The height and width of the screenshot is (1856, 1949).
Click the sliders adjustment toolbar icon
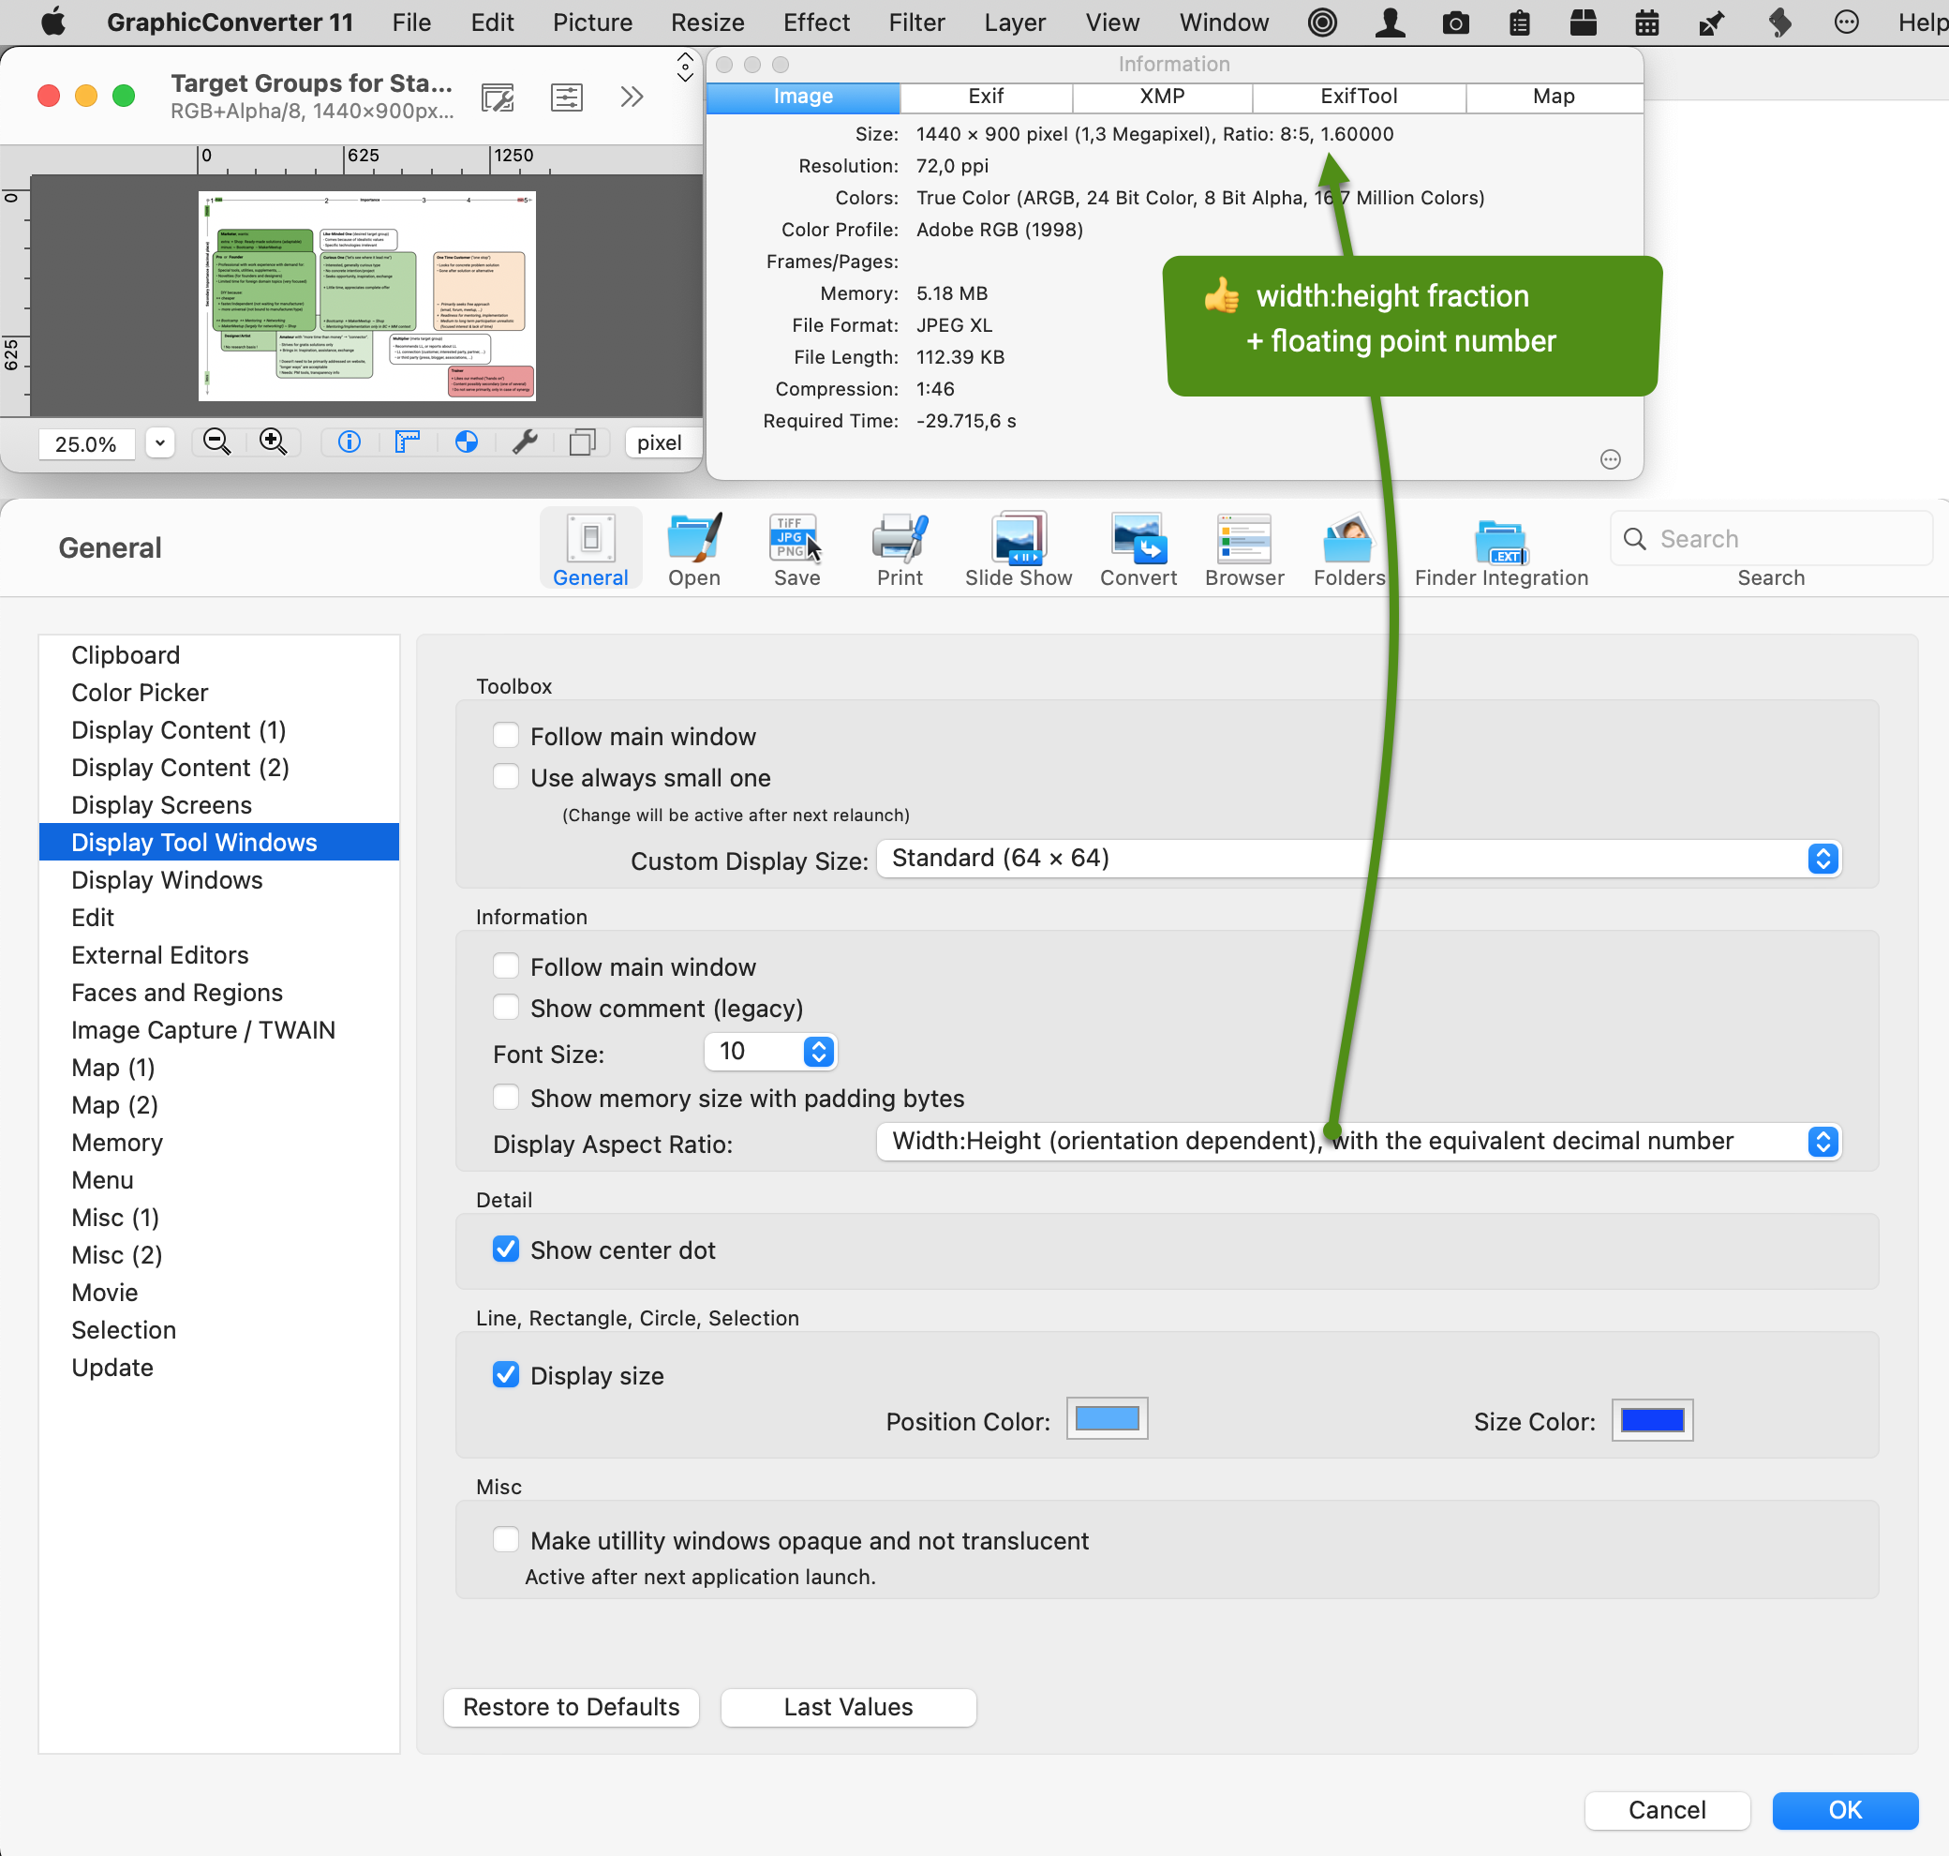tap(567, 97)
